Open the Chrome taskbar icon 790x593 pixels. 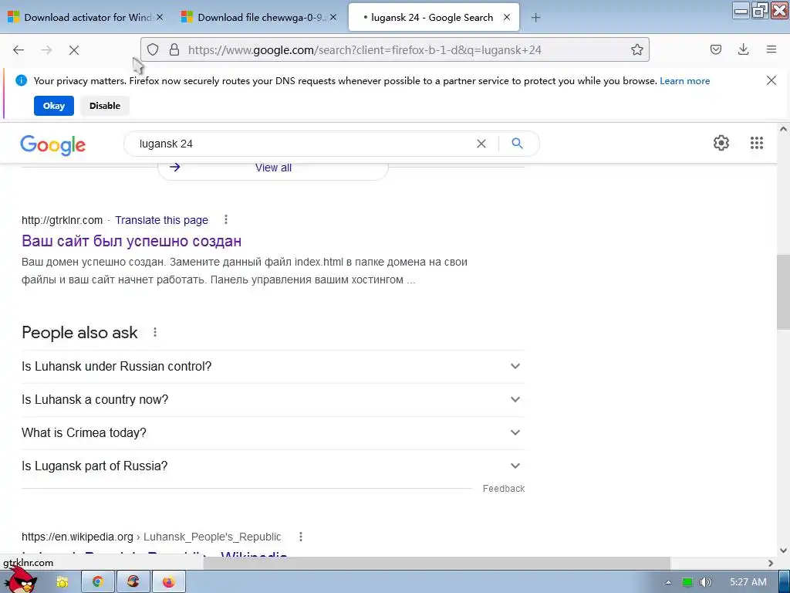click(x=98, y=582)
